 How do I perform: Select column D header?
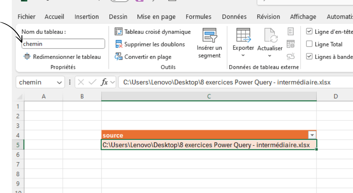(335, 96)
